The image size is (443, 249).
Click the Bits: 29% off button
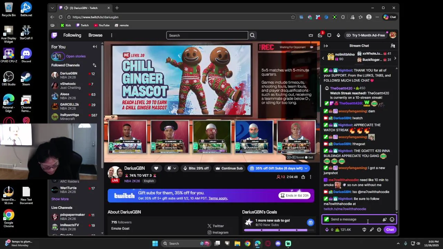tap(196, 168)
